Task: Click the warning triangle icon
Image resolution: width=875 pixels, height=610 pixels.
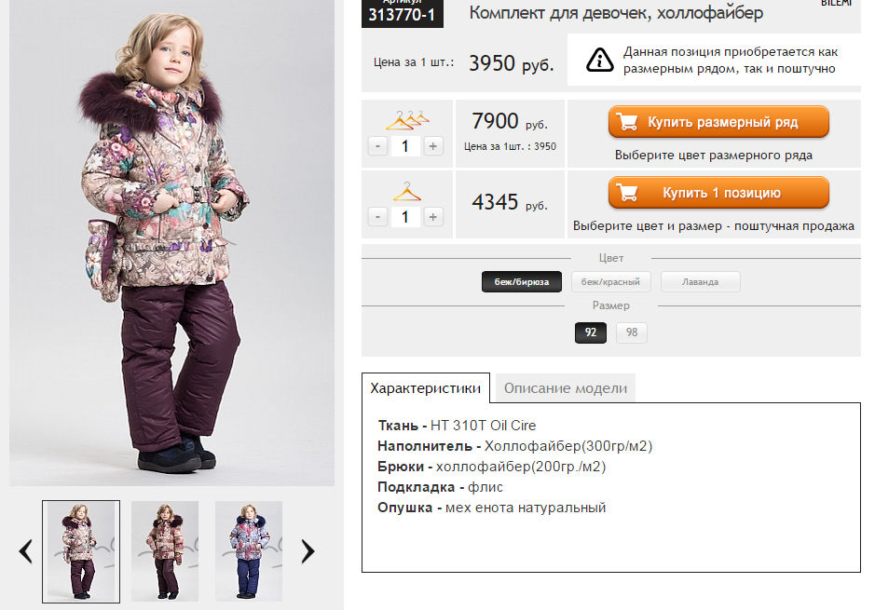Action: pos(599,61)
